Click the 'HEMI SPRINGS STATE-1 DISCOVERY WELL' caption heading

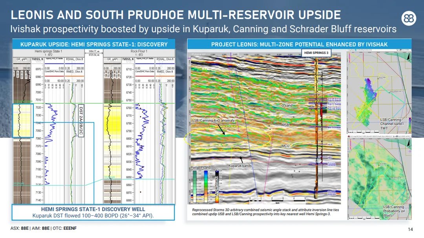93,209
